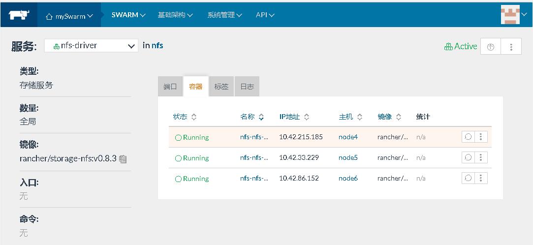Select IP address 10.42.33.229
533x245 pixels.
(x=299, y=157)
